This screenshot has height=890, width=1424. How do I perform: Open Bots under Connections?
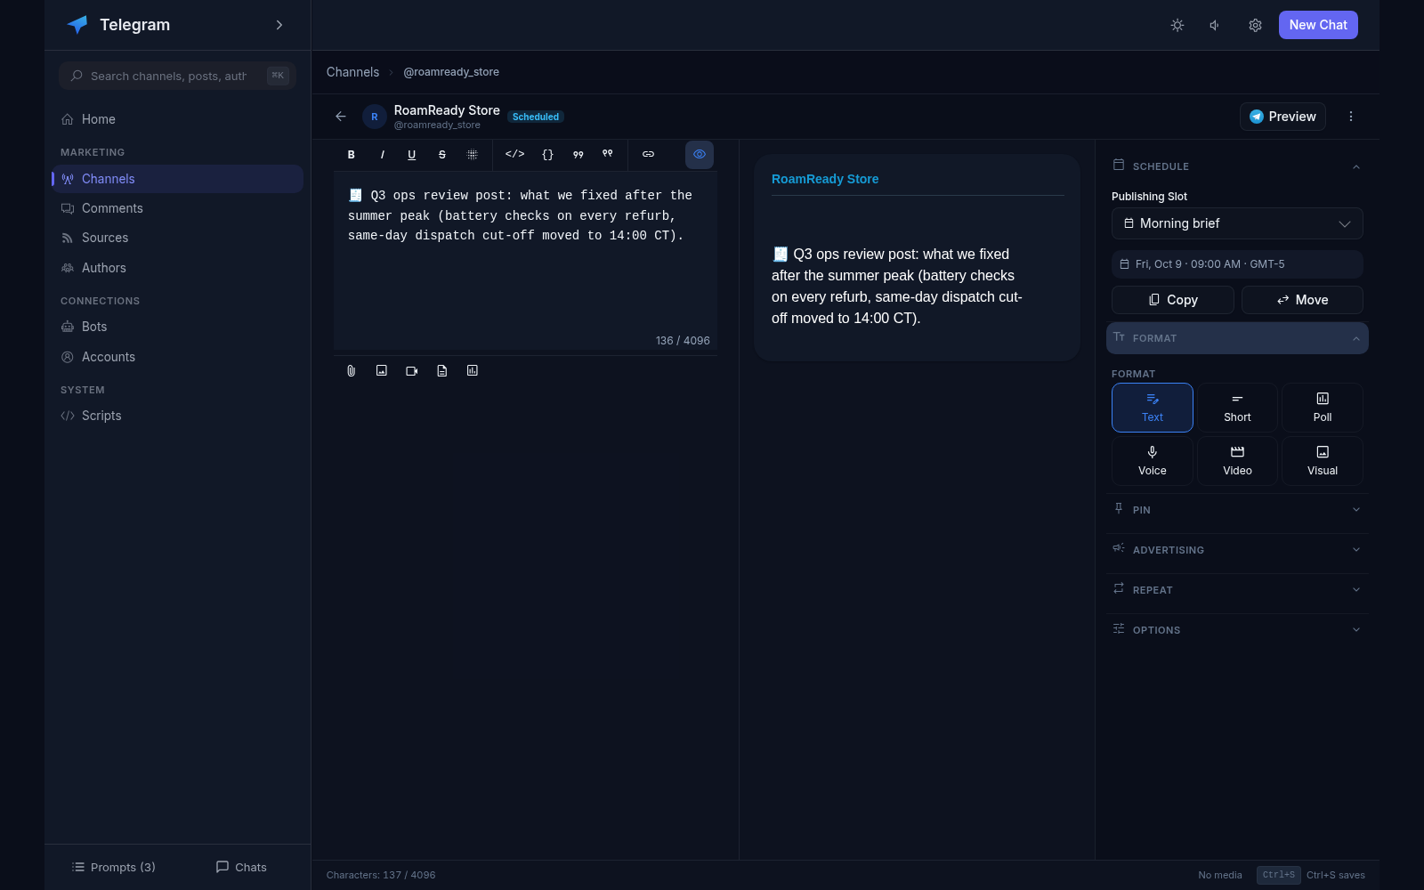coord(178,327)
